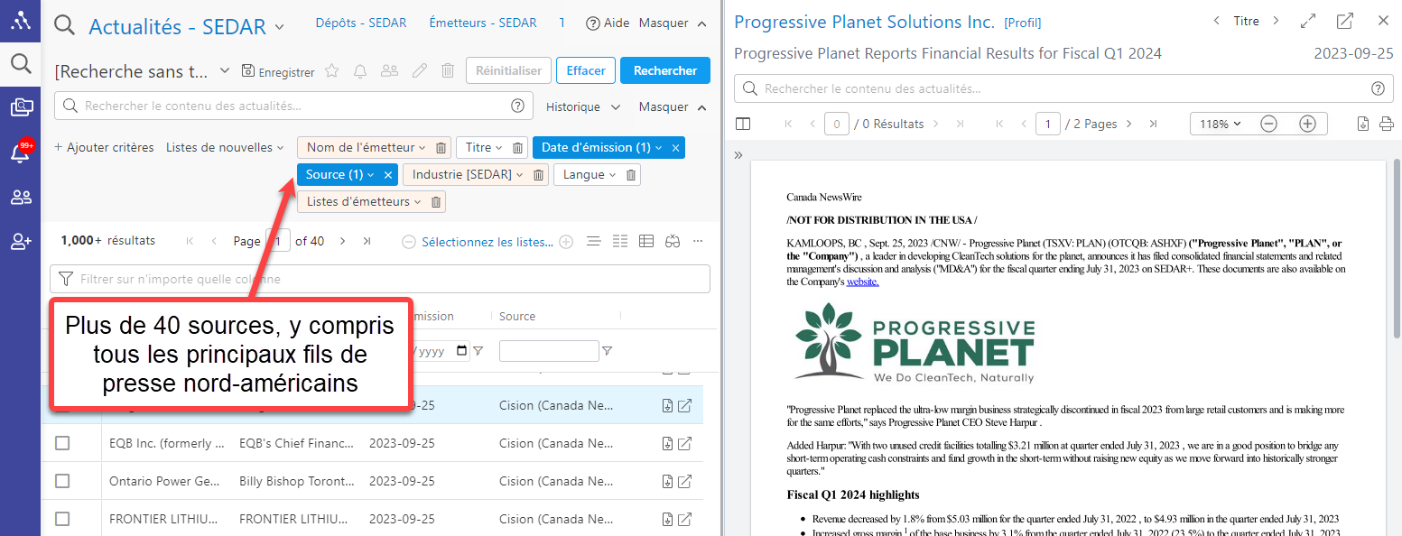Click the binoculars icon in results toolbar
1402x536 pixels.
673,241
